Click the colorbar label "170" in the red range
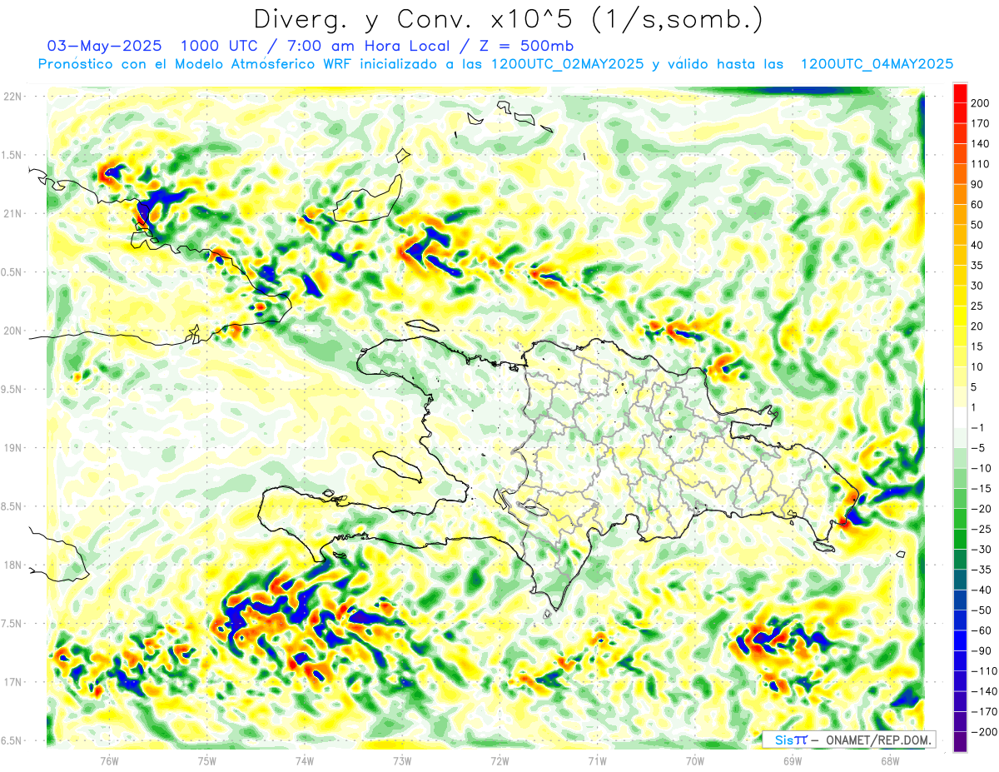Image resolution: width=999 pixels, height=772 pixels. [x=980, y=123]
